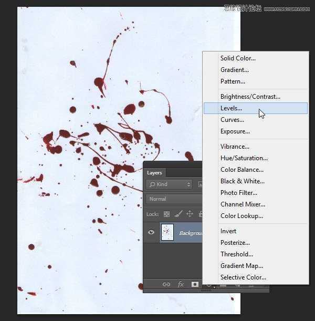Choose Invert adjustment option
The image size is (315, 321).
[228, 231]
